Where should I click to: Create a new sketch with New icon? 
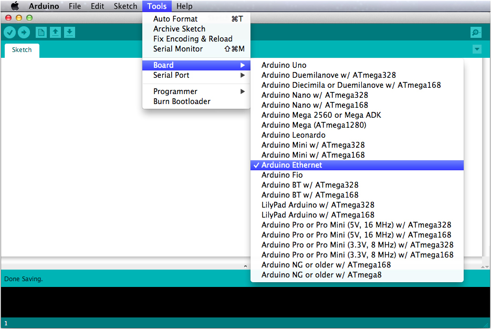click(x=41, y=32)
